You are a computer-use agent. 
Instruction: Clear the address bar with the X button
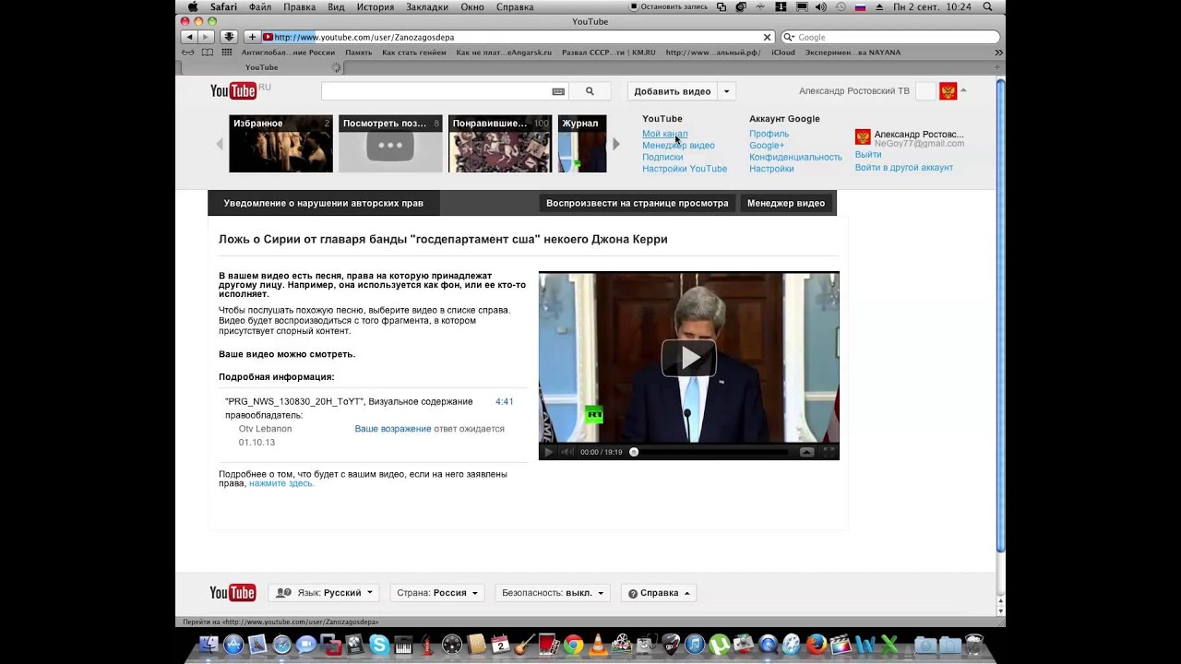[767, 37]
